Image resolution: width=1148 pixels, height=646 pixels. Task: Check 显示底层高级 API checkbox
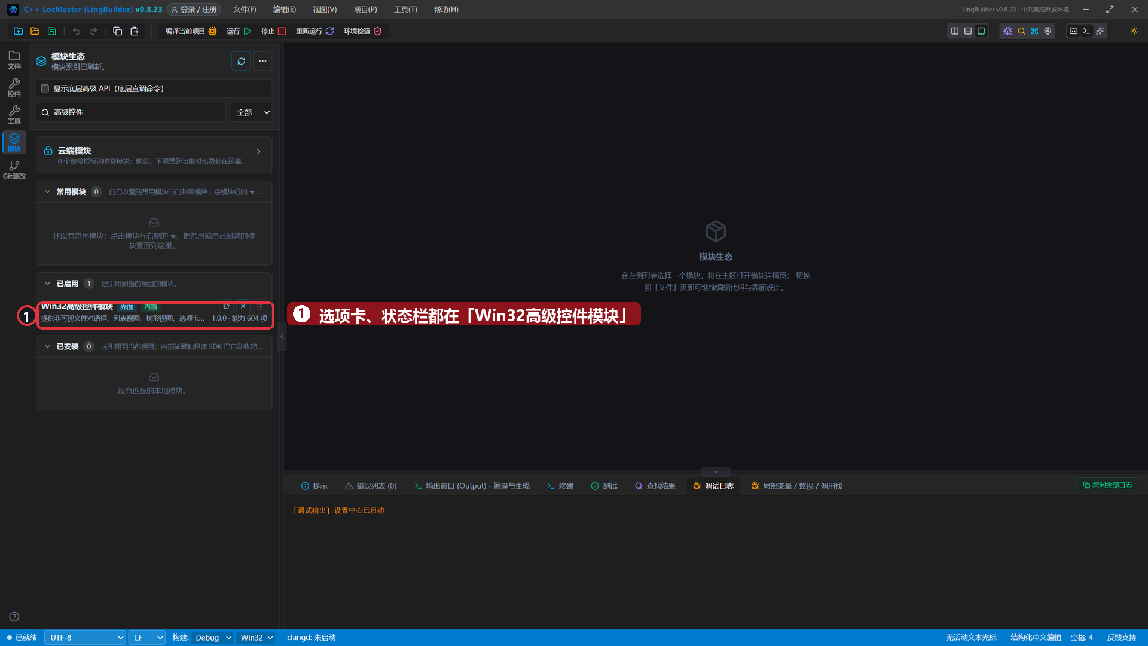(x=45, y=89)
